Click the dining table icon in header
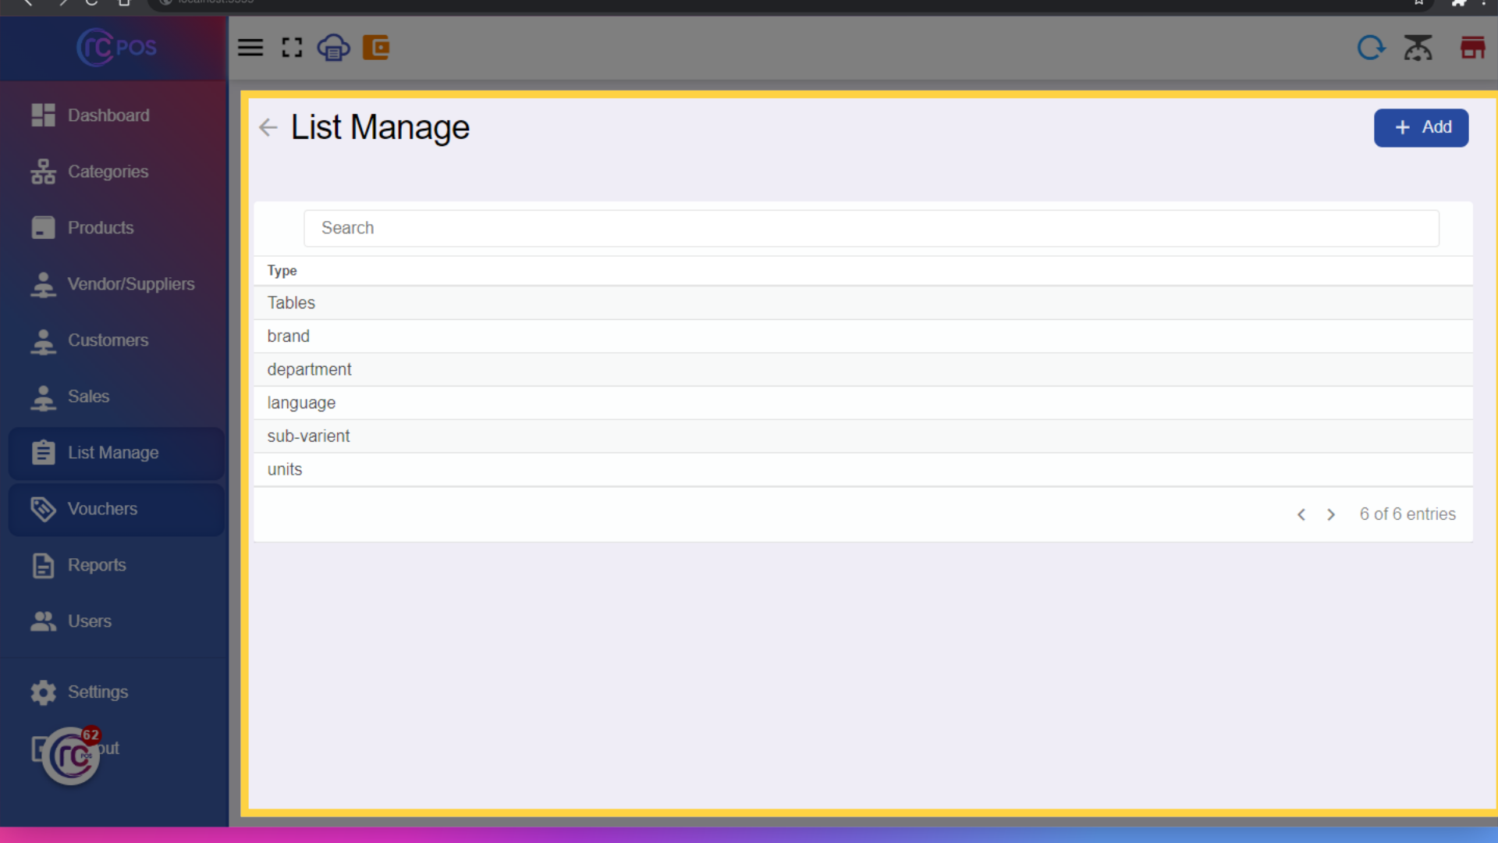This screenshot has height=843, width=1498. [x=1418, y=48]
